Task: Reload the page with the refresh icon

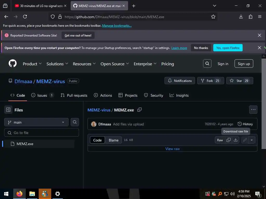Action: click(x=25, y=17)
